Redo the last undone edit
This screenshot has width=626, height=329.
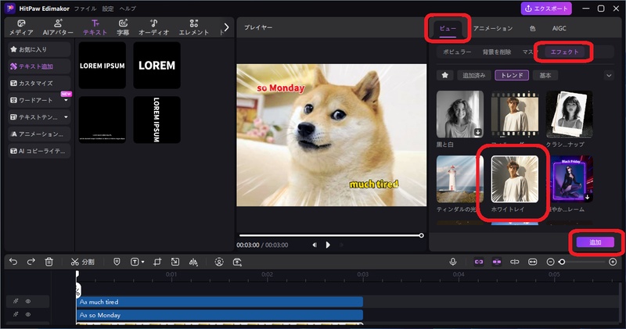31,262
